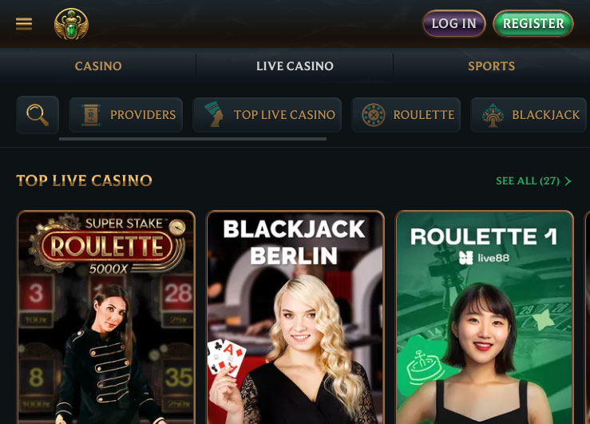The width and height of the screenshot is (590, 424).
Task: Click the Log In button
Action: click(453, 23)
